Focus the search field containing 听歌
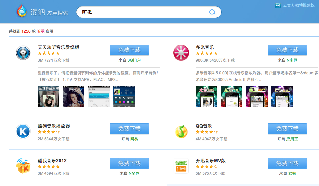Viewport: 319px width, 186px height. 144,12
